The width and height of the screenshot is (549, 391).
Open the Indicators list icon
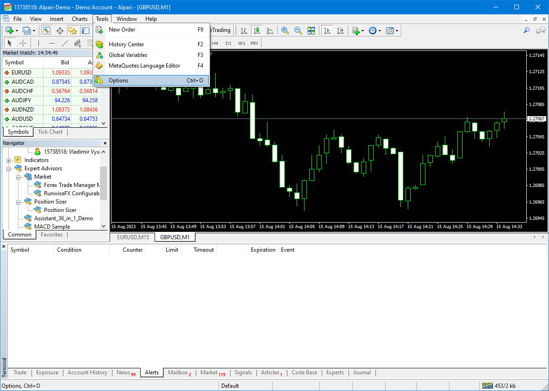pos(356,31)
